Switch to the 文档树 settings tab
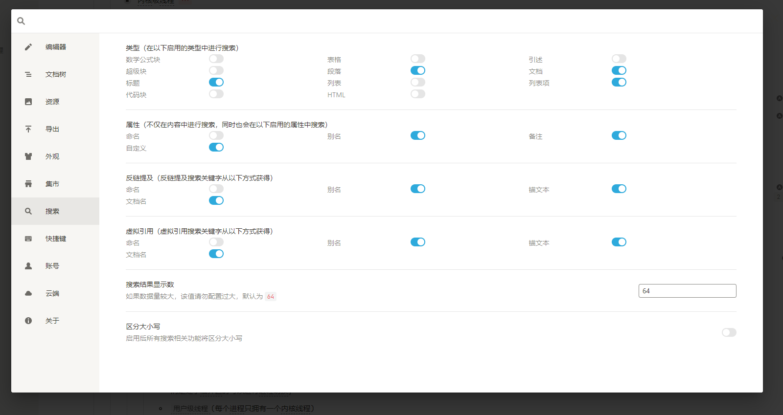Image resolution: width=783 pixels, height=415 pixels. (55, 74)
